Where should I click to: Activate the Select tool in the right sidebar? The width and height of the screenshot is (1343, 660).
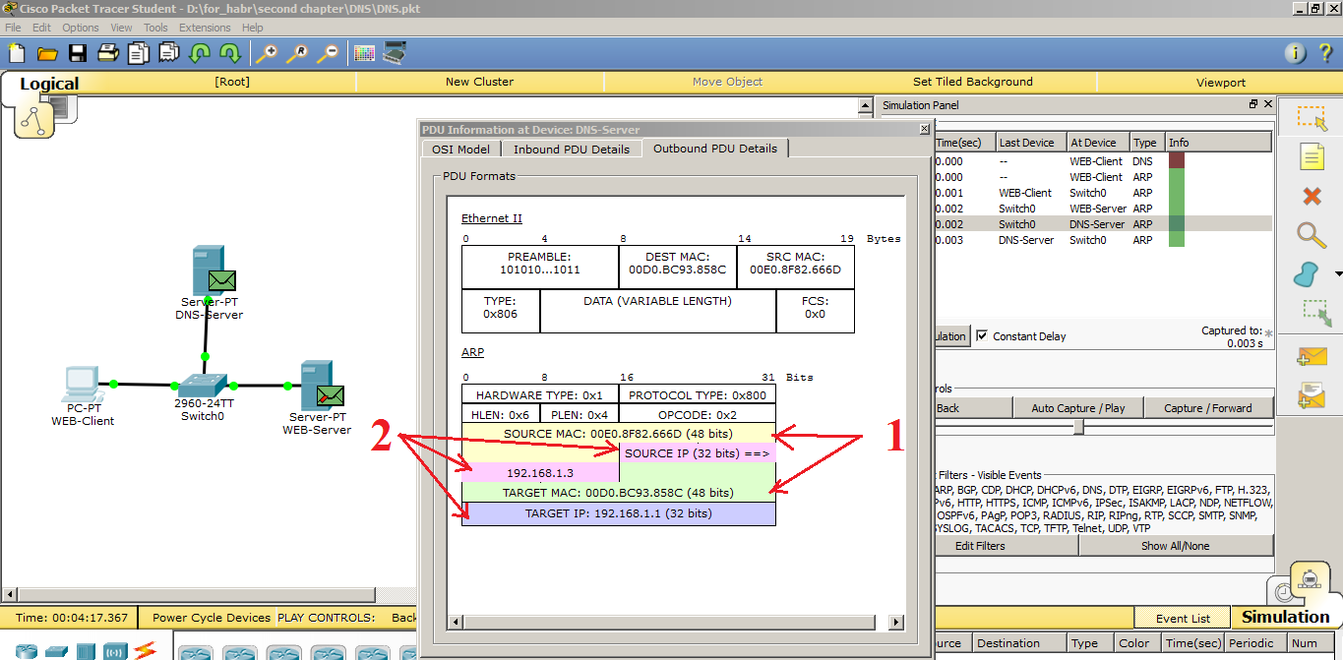(x=1312, y=118)
